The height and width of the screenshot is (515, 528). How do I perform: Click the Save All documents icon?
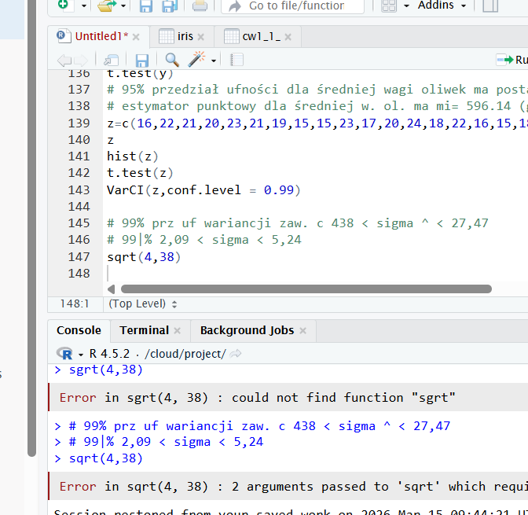[170, 6]
